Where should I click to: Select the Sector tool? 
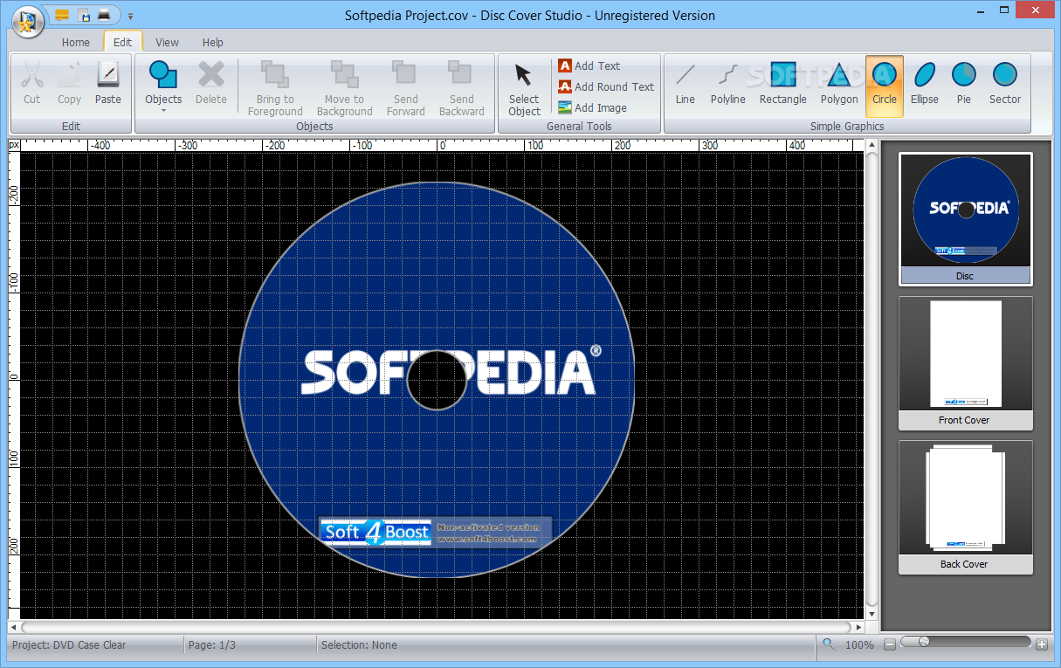click(1005, 83)
